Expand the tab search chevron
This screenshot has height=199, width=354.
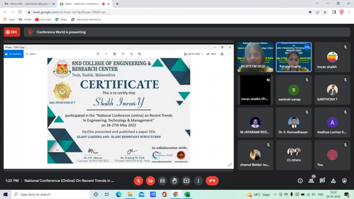coord(317,4)
